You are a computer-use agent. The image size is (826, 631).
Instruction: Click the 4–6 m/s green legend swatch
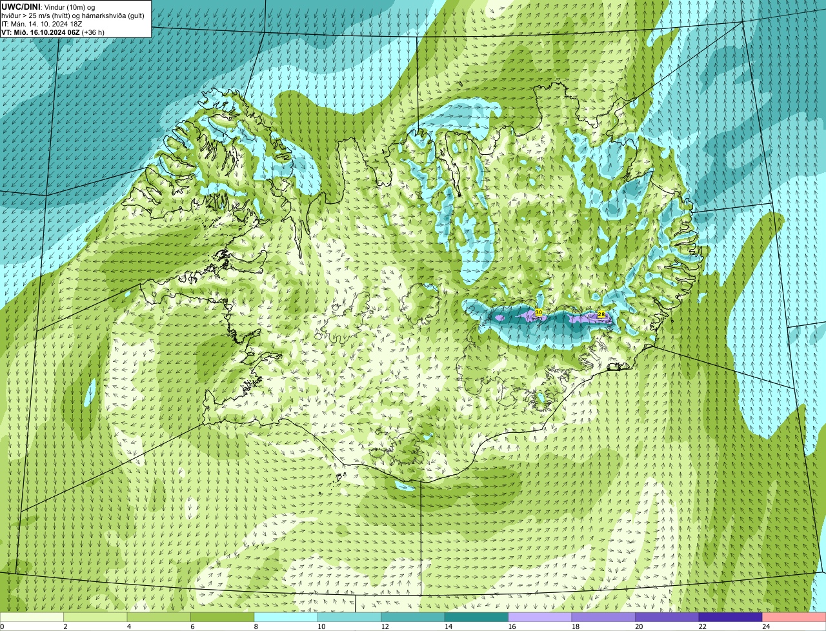click(159, 617)
